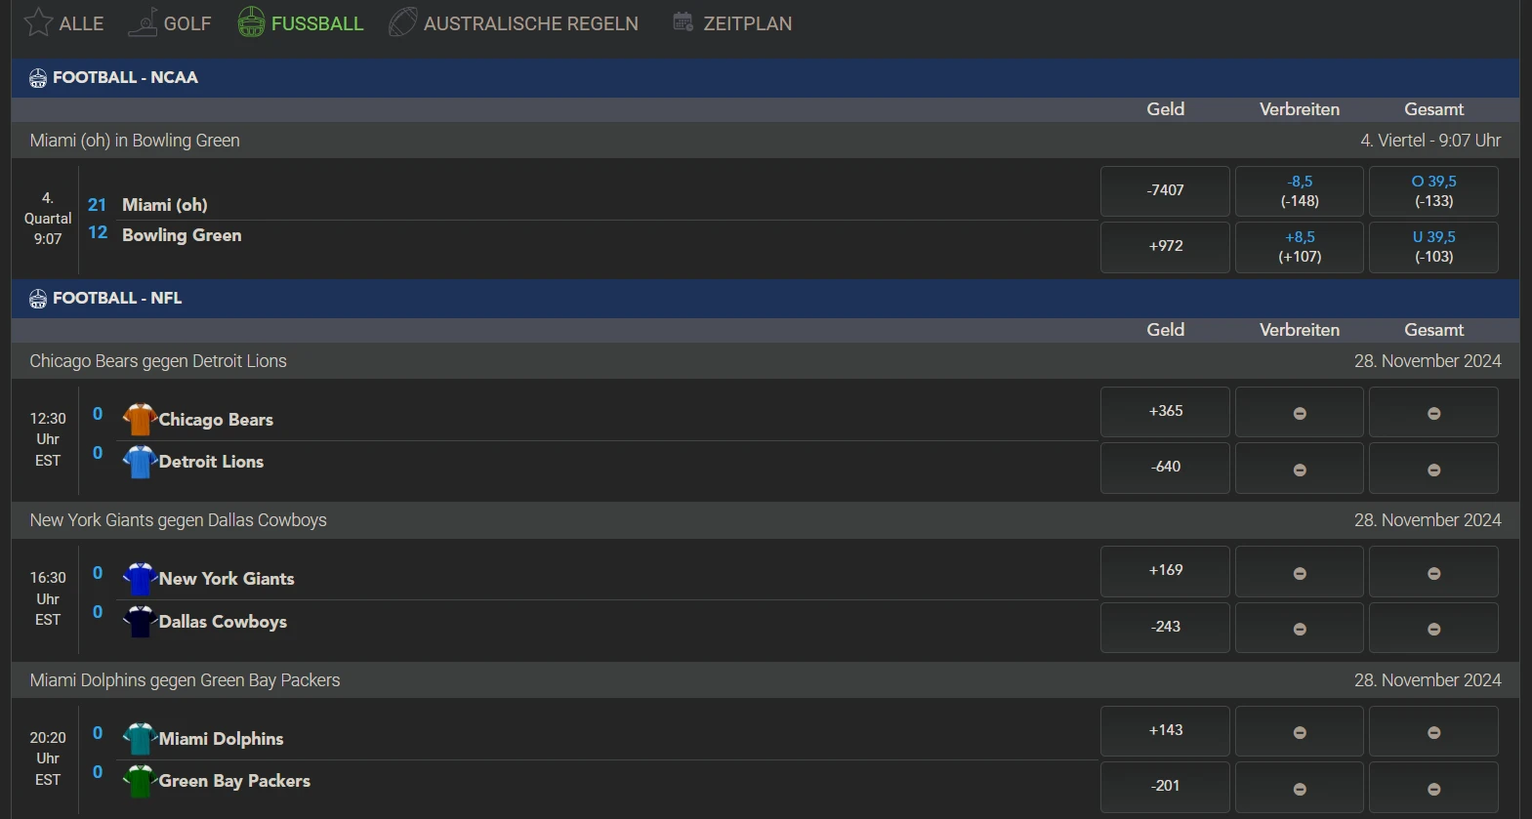
Task: Open the ALLE sports tab
Action: click(64, 22)
